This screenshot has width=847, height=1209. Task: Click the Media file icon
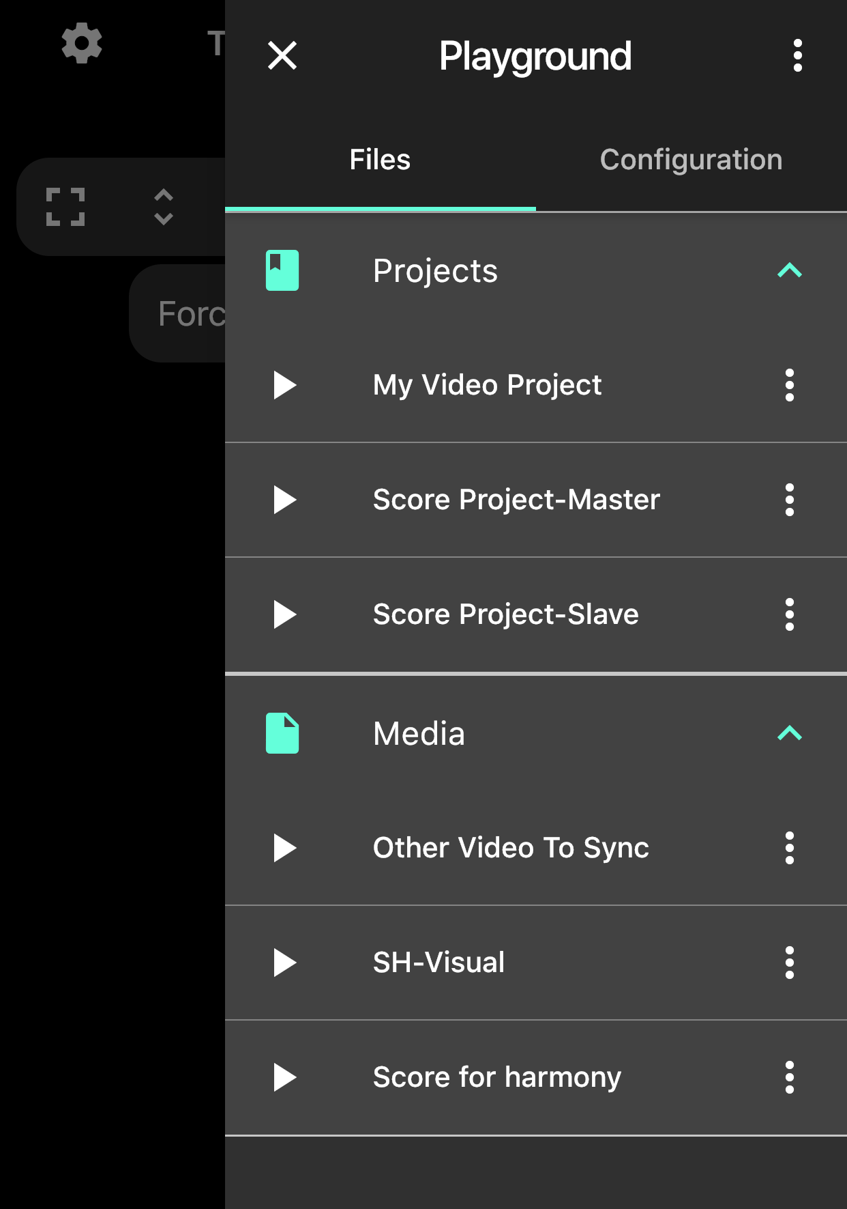[282, 733]
